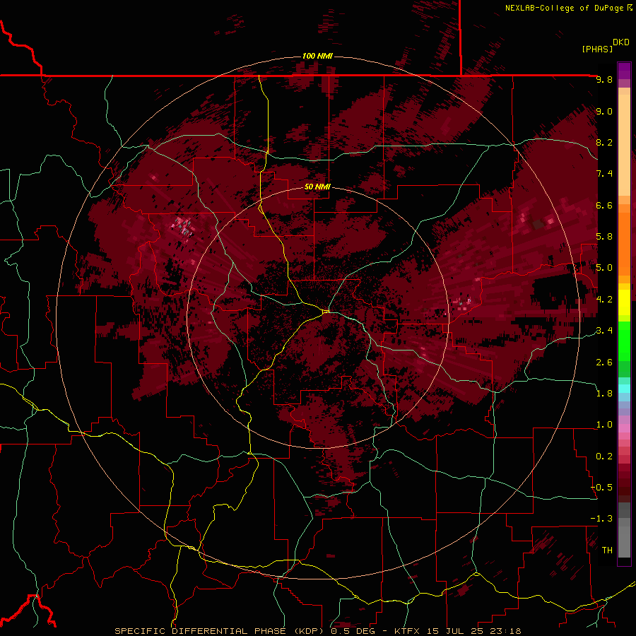Click the 1.8 value on the color scale
Viewport: 636px width, 636px height.
pyautogui.click(x=604, y=394)
